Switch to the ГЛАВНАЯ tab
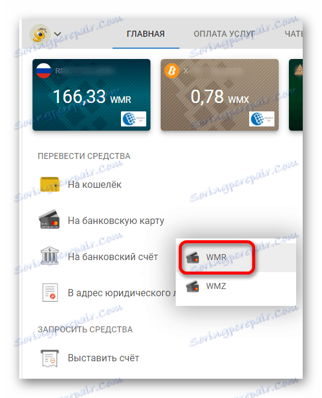 pos(146,34)
